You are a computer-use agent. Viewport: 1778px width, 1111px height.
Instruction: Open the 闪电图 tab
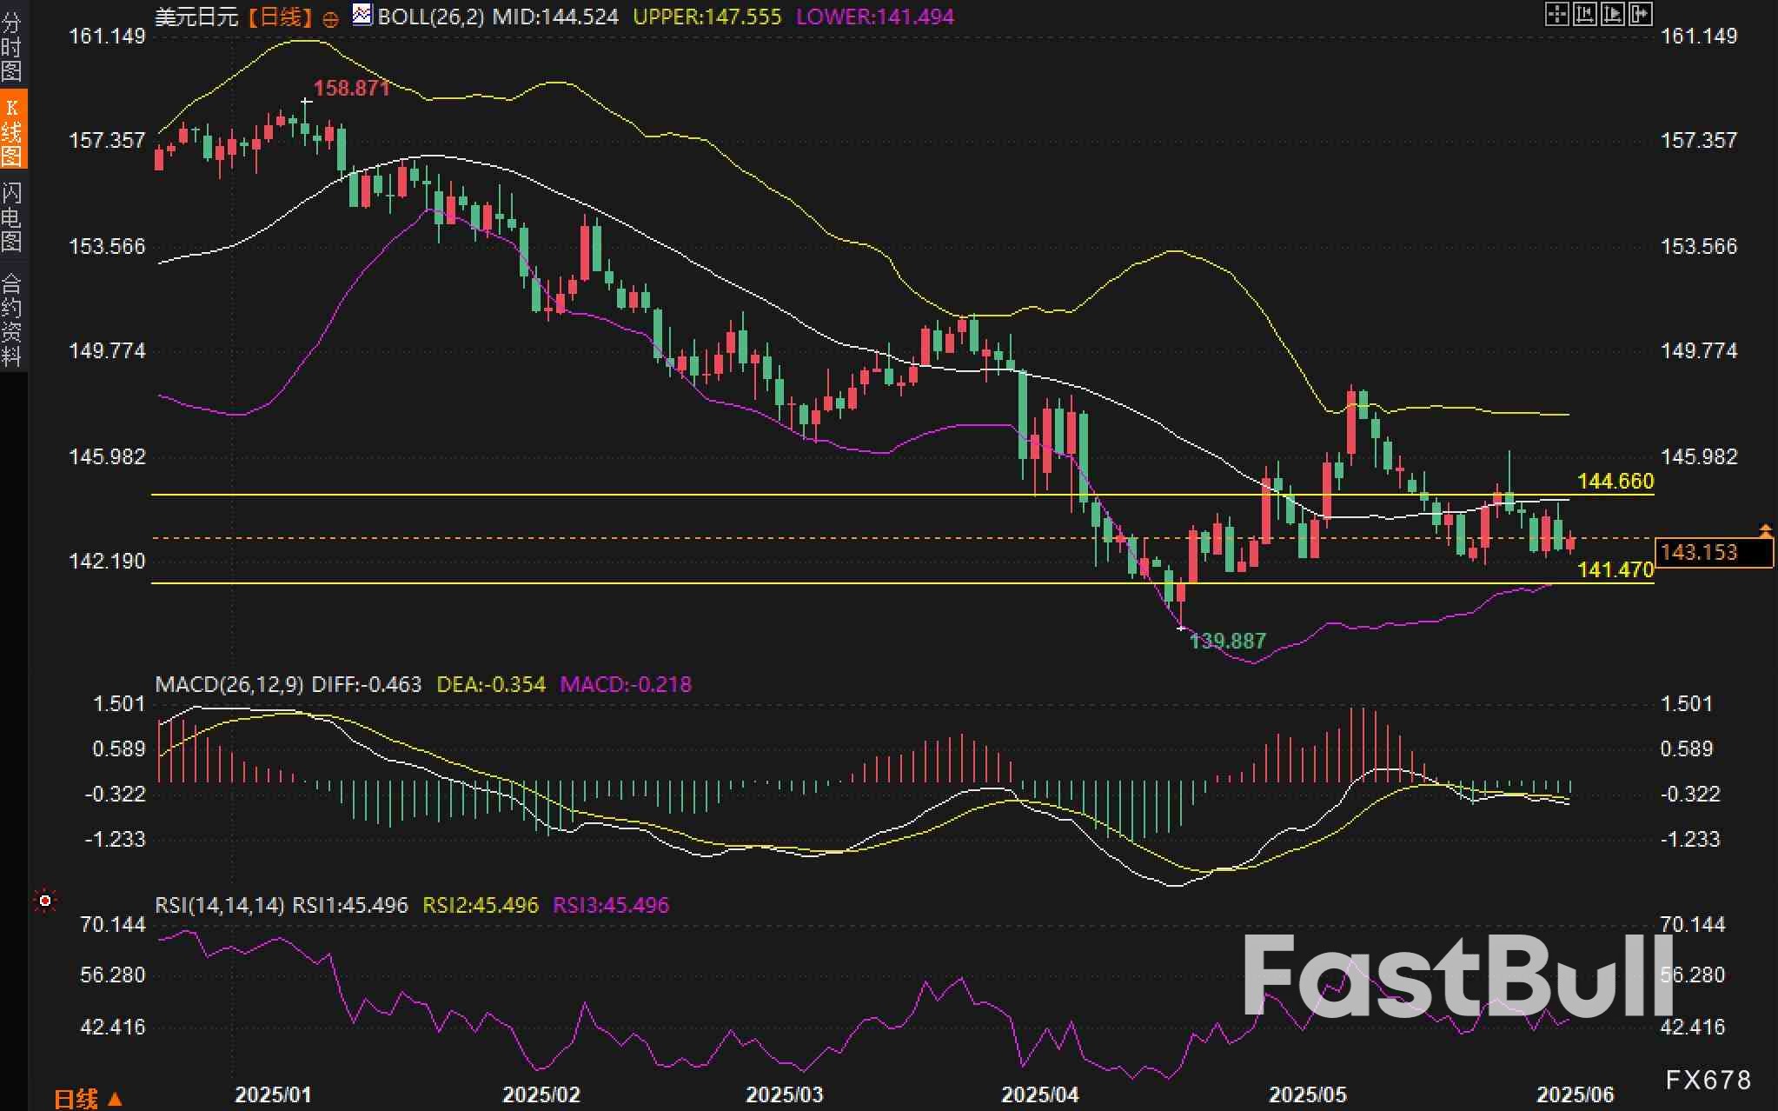point(12,216)
